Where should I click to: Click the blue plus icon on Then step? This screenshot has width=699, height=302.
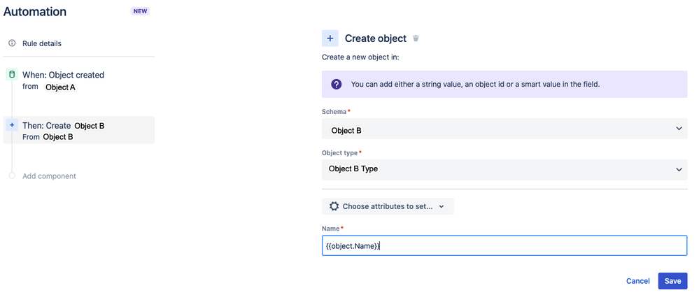(x=11, y=125)
